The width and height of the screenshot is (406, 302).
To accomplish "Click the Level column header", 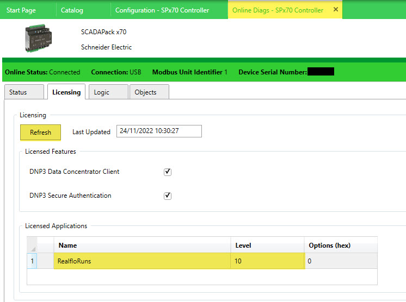I will tap(267, 245).
